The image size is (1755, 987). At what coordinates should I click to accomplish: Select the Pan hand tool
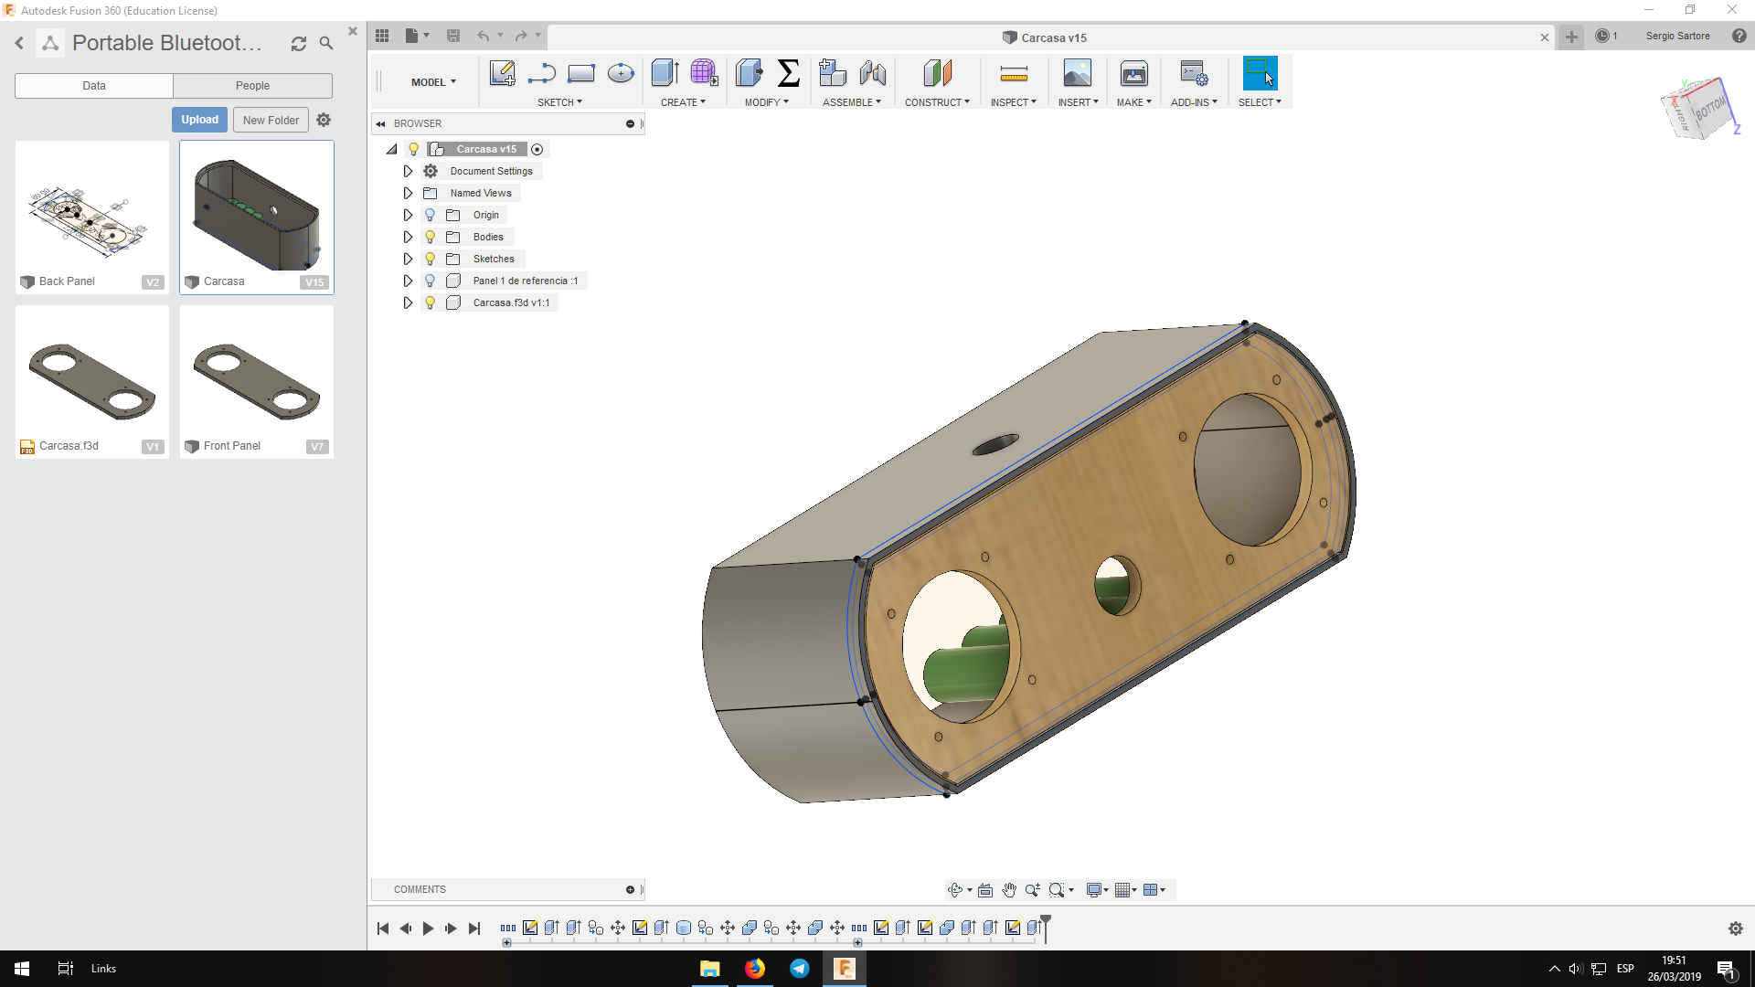[x=1009, y=889]
